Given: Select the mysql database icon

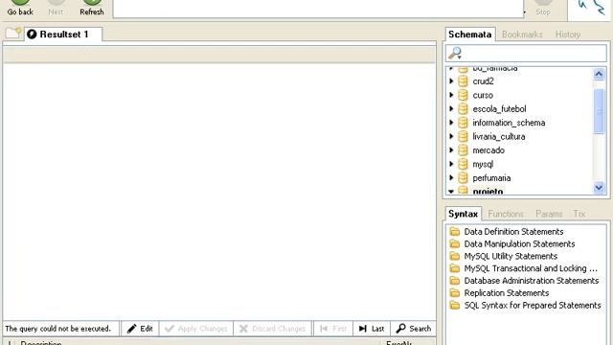Looking at the screenshot, I should pyautogui.click(x=463, y=164).
